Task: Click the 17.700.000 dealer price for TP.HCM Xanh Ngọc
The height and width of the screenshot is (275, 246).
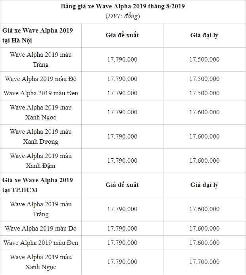Action: click(204, 262)
